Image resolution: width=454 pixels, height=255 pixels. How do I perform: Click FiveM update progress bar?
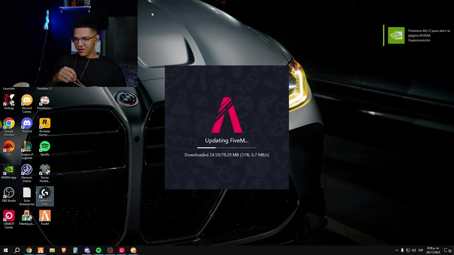[x=227, y=148]
